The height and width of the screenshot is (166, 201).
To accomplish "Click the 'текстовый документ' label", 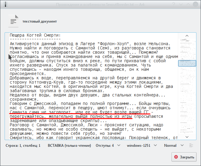I will coord(40,21).
